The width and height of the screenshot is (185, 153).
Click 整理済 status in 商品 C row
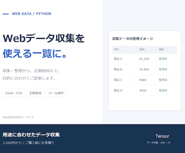163,80
